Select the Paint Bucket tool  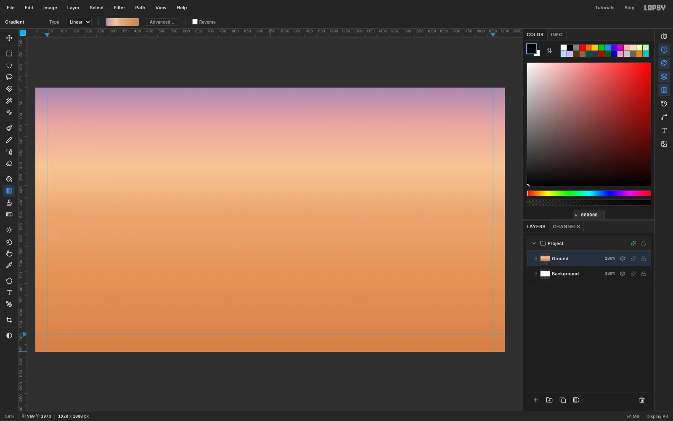[9, 179]
